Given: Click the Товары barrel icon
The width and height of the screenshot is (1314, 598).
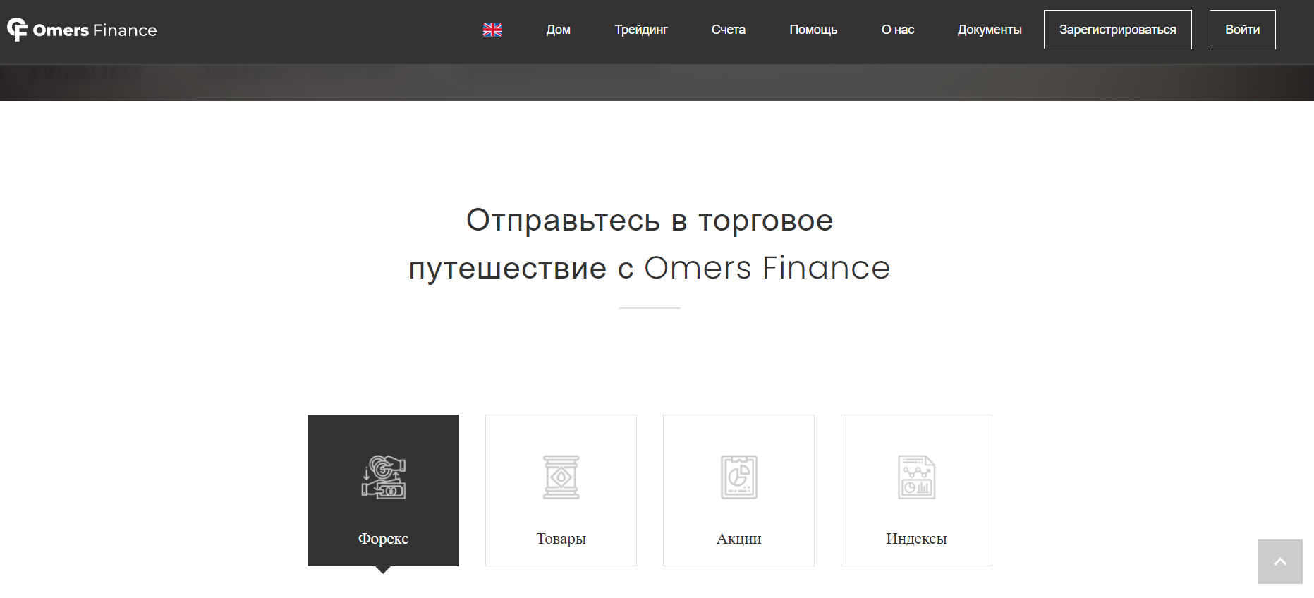Looking at the screenshot, I should tap(561, 477).
